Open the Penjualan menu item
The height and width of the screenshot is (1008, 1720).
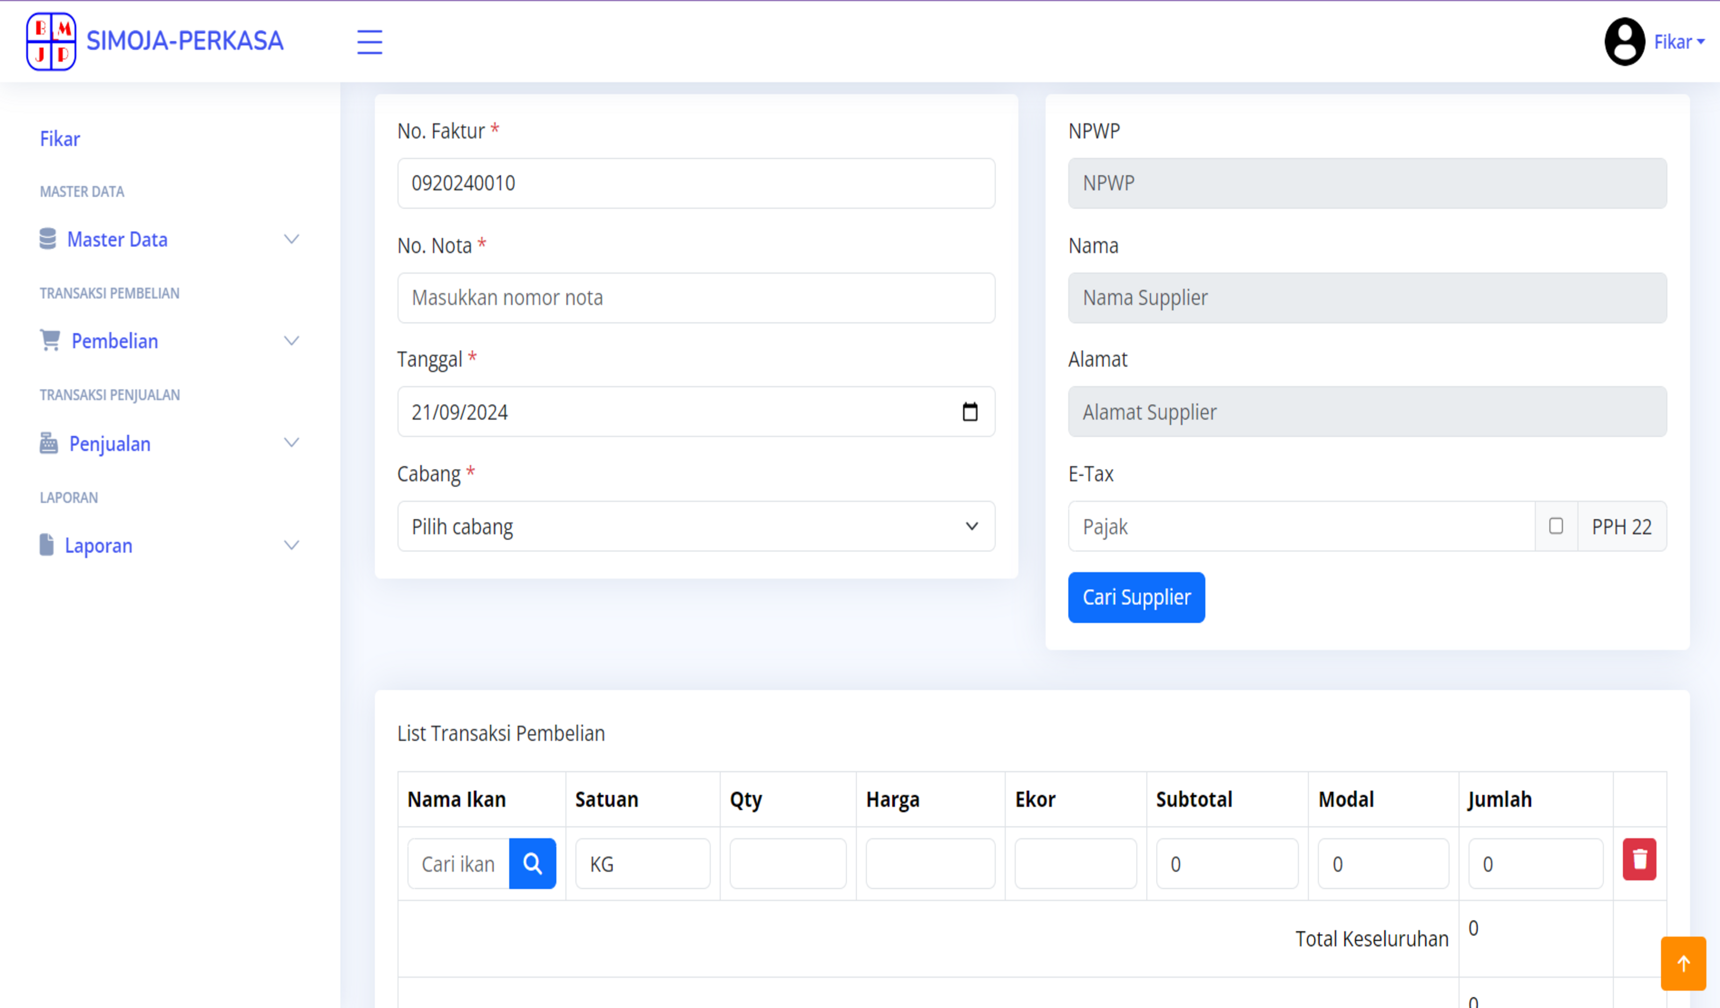click(110, 444)
